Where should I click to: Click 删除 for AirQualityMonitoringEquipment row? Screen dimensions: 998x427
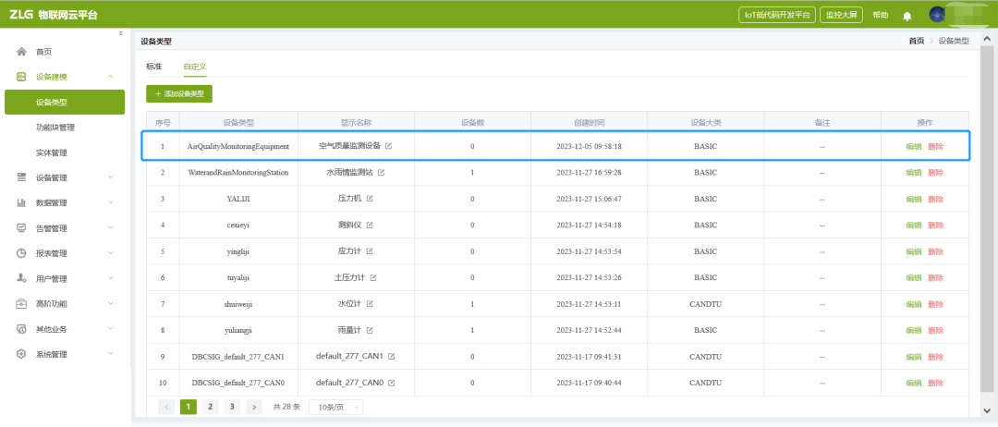(935, 146)
